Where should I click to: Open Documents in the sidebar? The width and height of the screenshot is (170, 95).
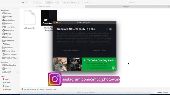10,27
